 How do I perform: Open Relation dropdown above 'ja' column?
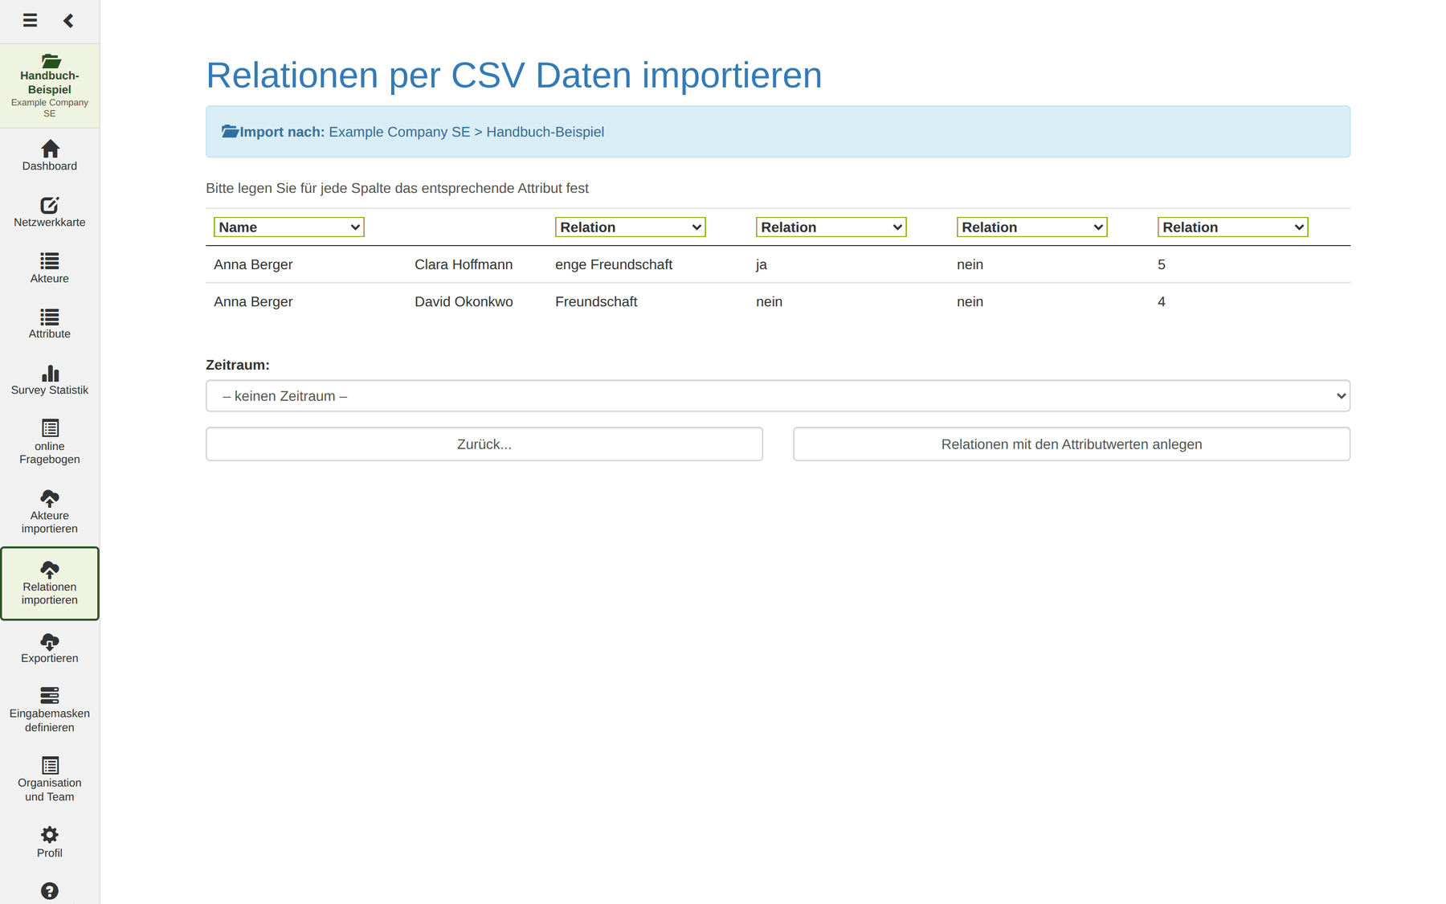coord(831,227)
